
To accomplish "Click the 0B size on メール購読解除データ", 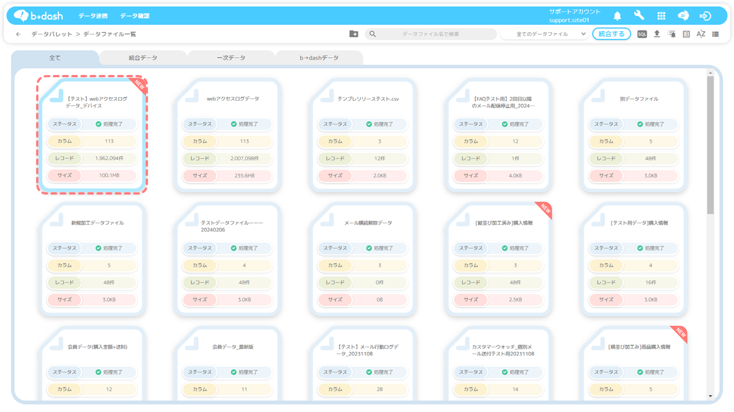I will click(x=380, y=300).
